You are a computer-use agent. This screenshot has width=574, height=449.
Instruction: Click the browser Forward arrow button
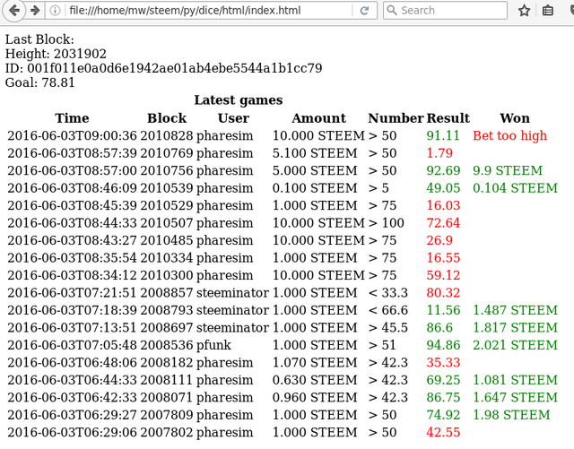point(34,11)
